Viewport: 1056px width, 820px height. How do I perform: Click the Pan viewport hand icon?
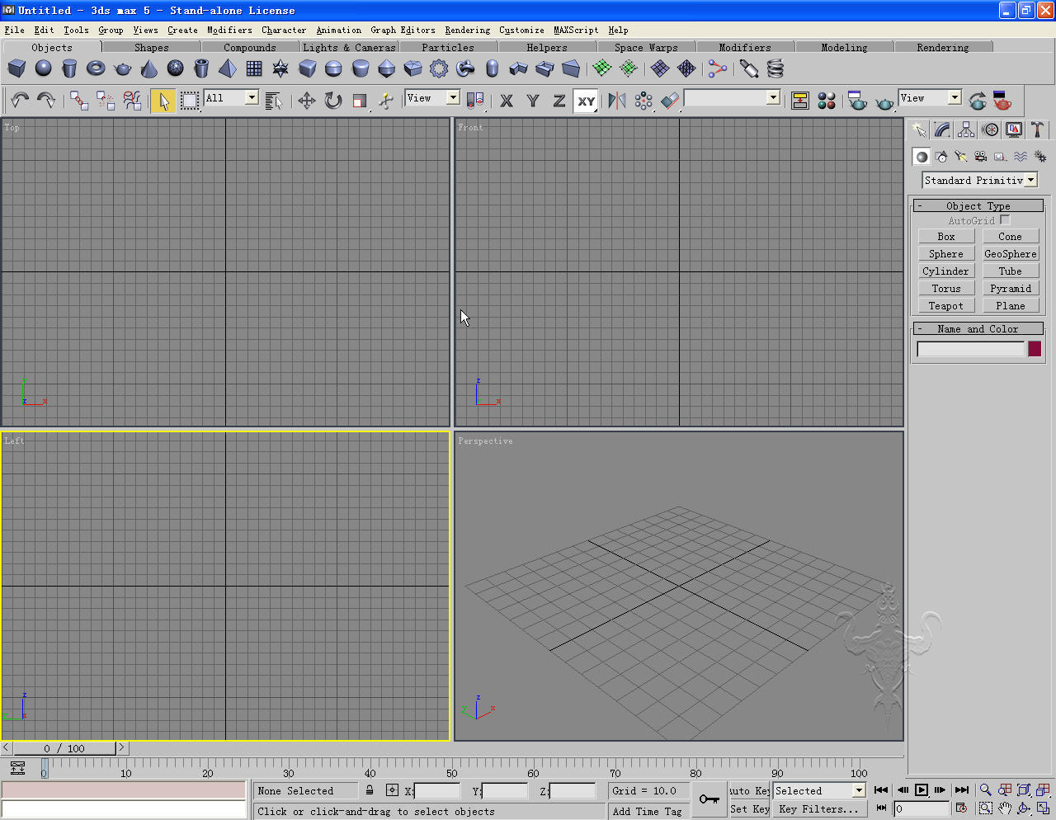[1004, 808]
